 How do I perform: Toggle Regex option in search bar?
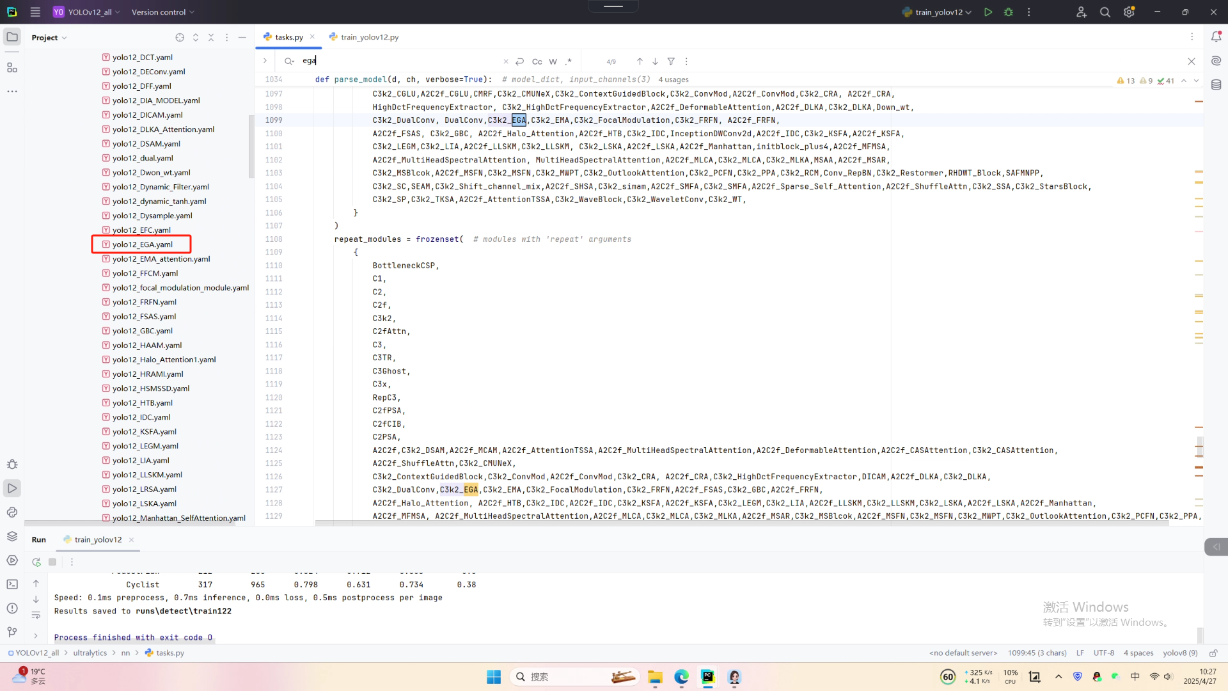click(x=569, y=61)
